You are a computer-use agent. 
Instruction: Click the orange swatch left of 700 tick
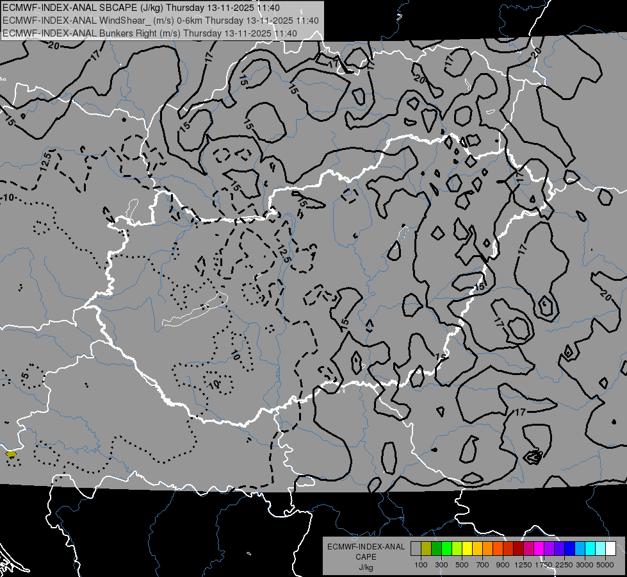(x=488, y=549)
